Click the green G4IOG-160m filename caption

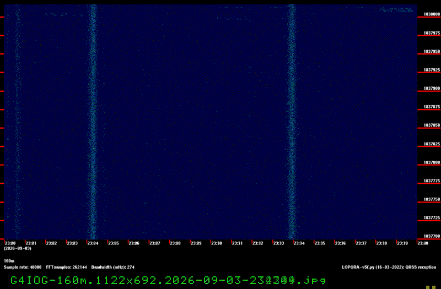[168, 280]
